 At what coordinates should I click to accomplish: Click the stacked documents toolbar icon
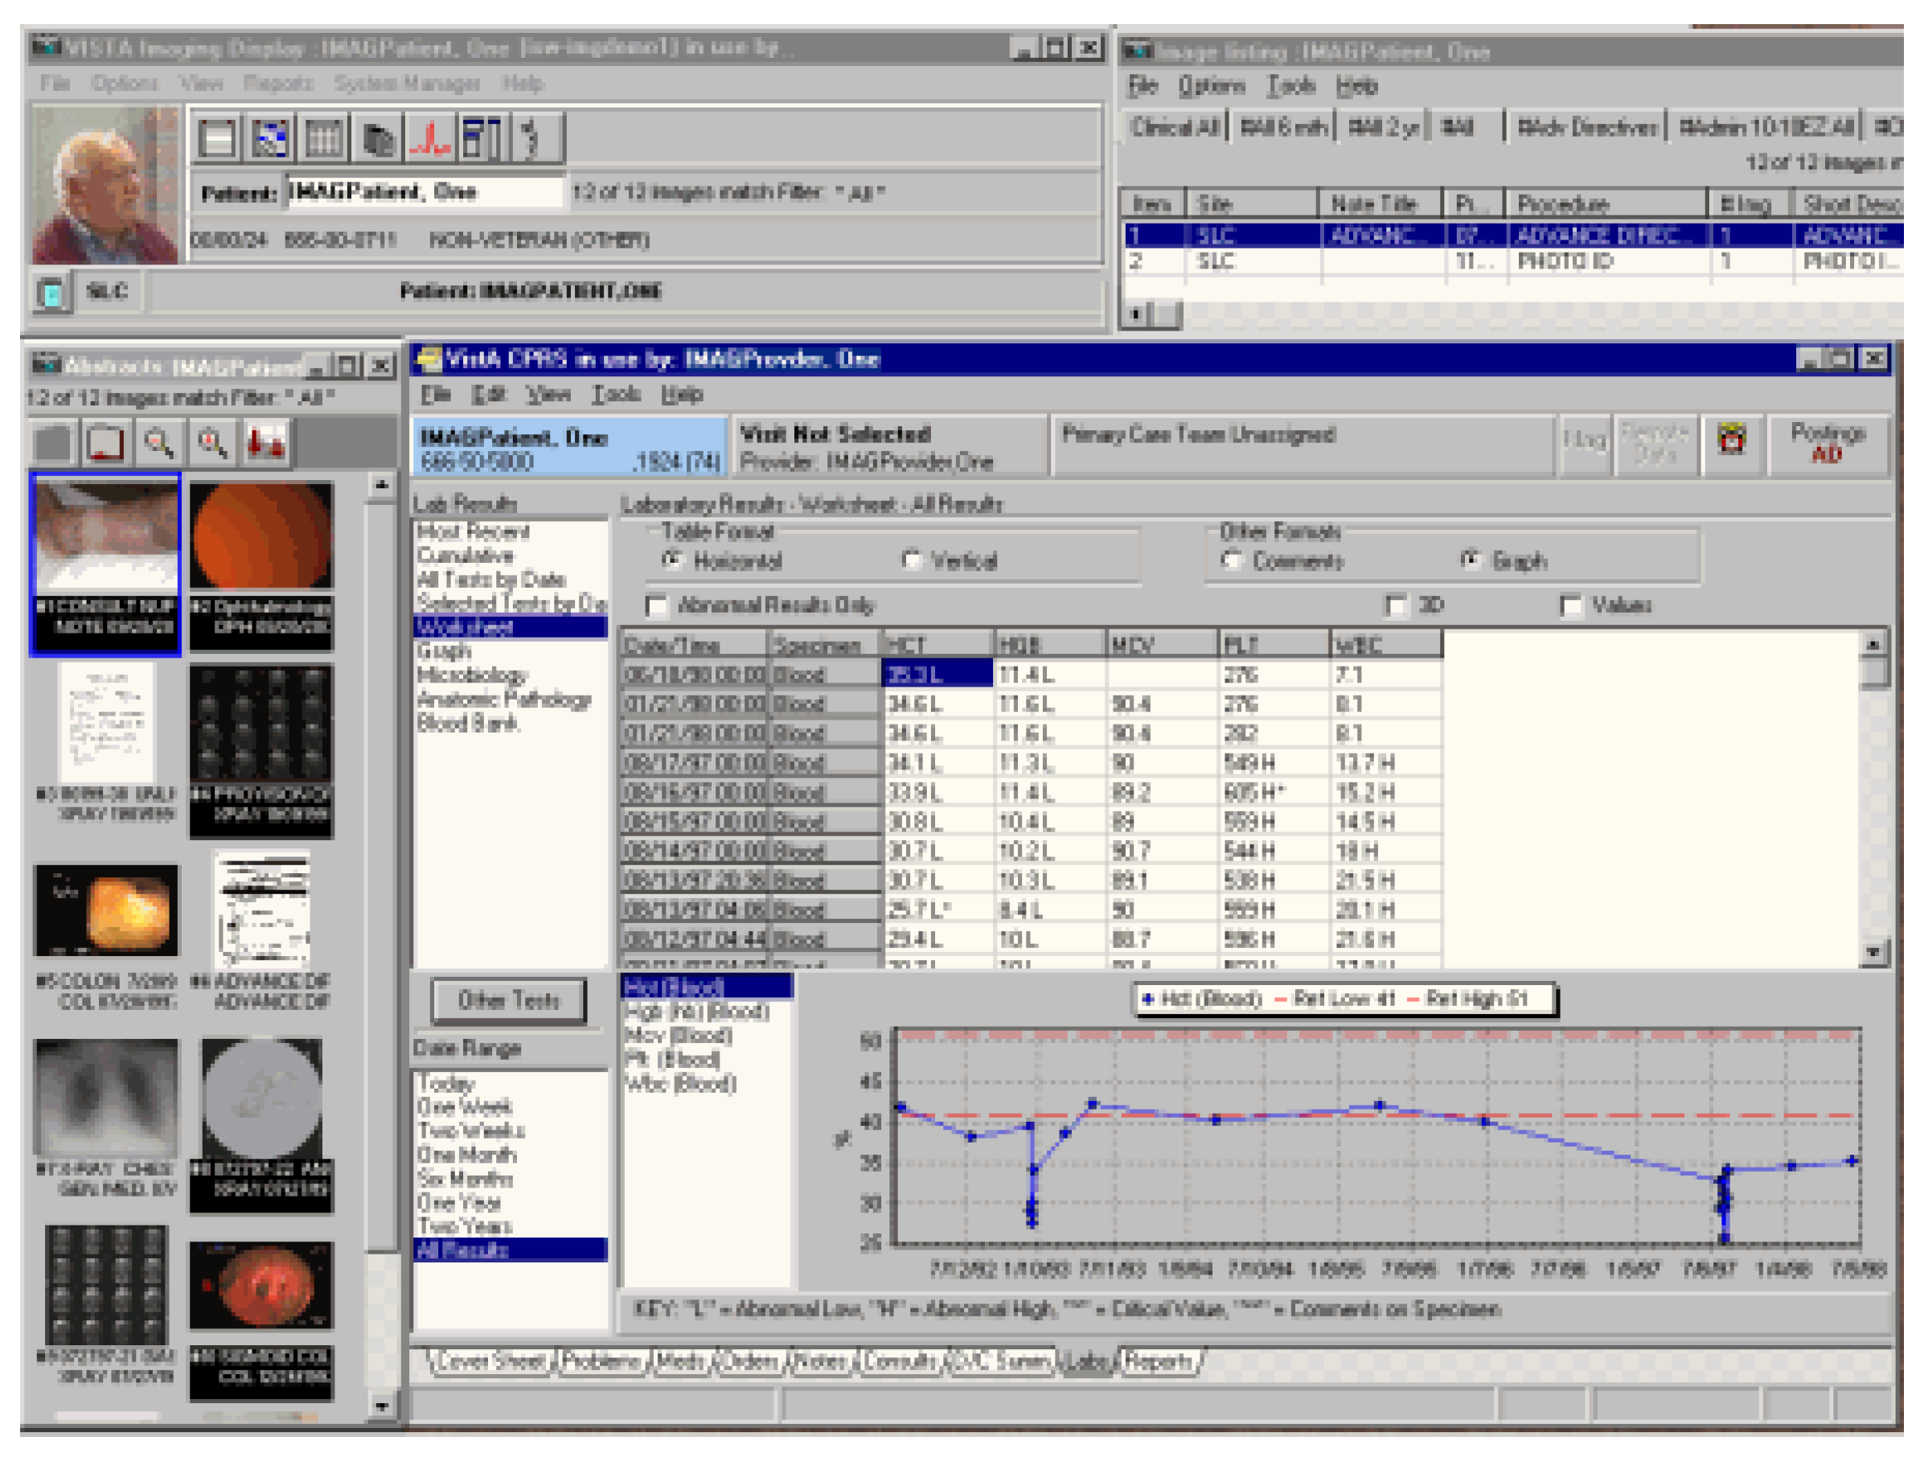coord(378,138)
